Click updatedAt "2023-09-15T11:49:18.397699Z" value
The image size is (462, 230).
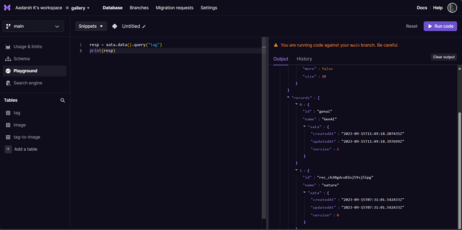[372, 142]
